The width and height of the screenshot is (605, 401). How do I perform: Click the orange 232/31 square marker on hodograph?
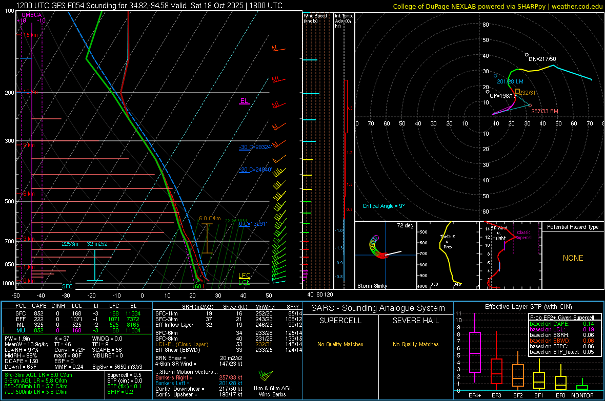[x=517, y=91]
